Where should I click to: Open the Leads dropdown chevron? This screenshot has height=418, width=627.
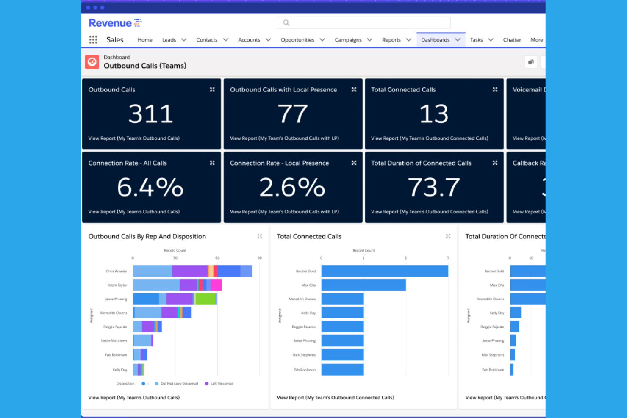184,40
